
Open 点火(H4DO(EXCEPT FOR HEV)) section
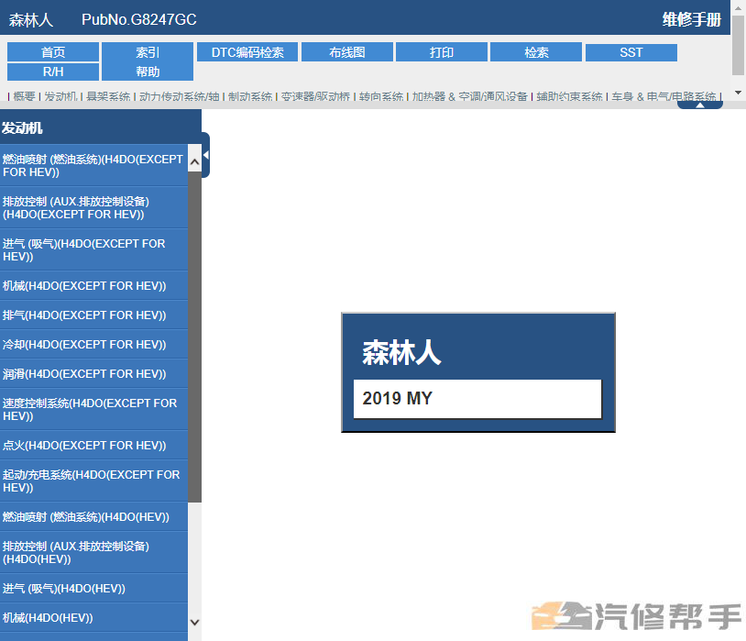(x=93, y=446)
